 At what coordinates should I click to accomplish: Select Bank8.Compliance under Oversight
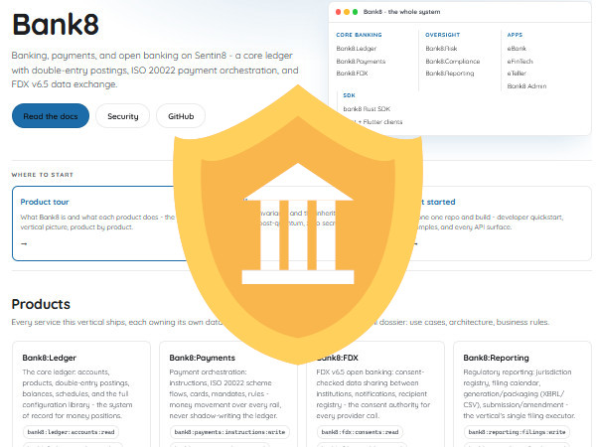[453, 62]
